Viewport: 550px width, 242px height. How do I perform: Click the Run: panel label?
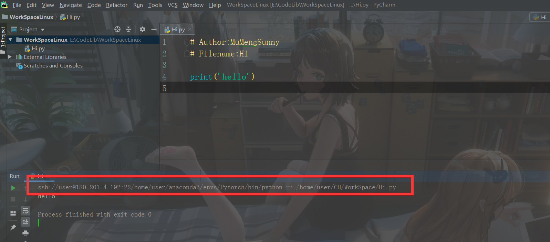point(15,176)
